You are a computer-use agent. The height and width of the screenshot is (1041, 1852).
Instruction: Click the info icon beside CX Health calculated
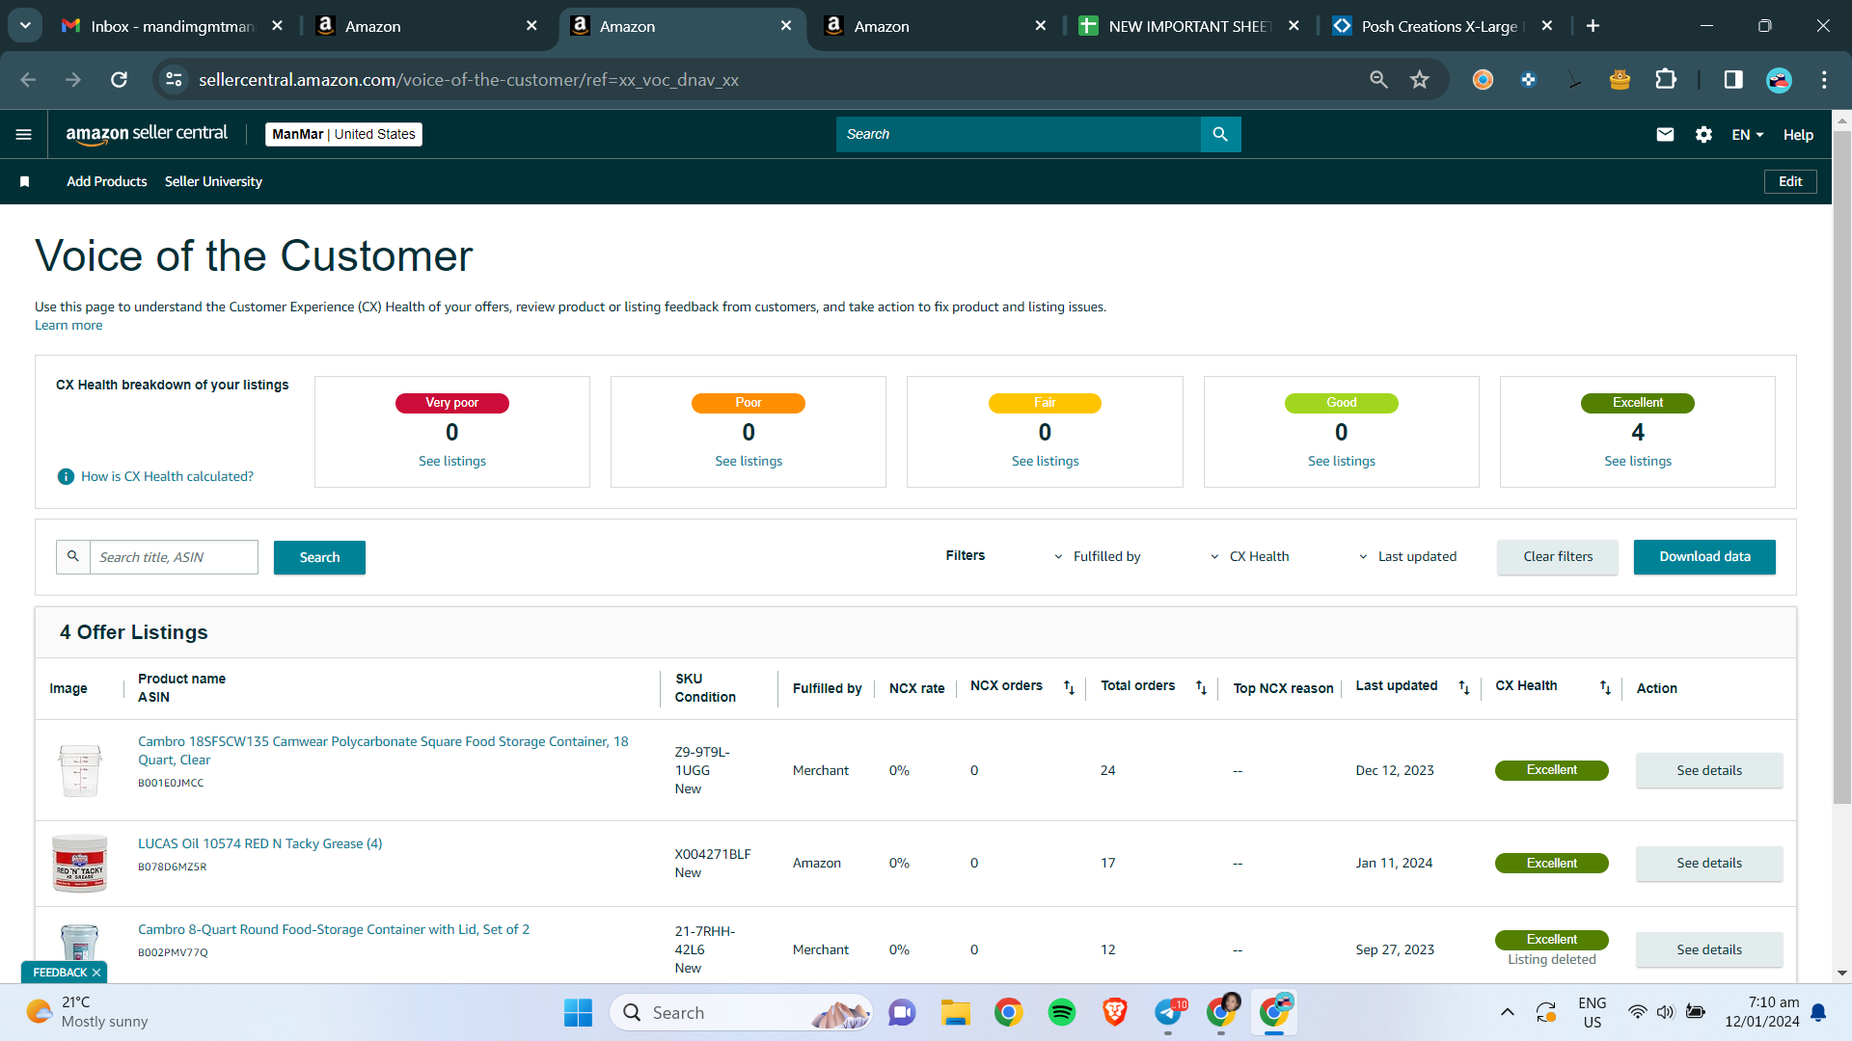point(66,476)
